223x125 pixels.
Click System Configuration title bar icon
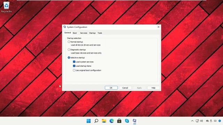point(65,27)
